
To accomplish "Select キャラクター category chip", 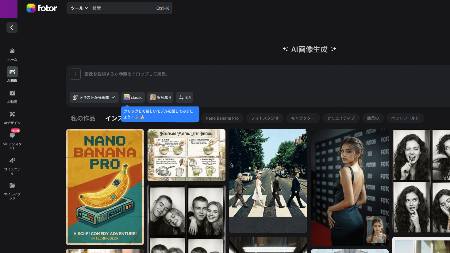I will pyautogui.click(x=303, y=118).
